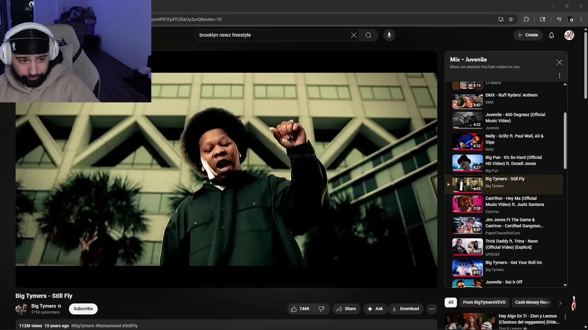Play Trick Daddy - Nann from playlist
Viewport: 588px width, 330px height.
pos(505,247)
